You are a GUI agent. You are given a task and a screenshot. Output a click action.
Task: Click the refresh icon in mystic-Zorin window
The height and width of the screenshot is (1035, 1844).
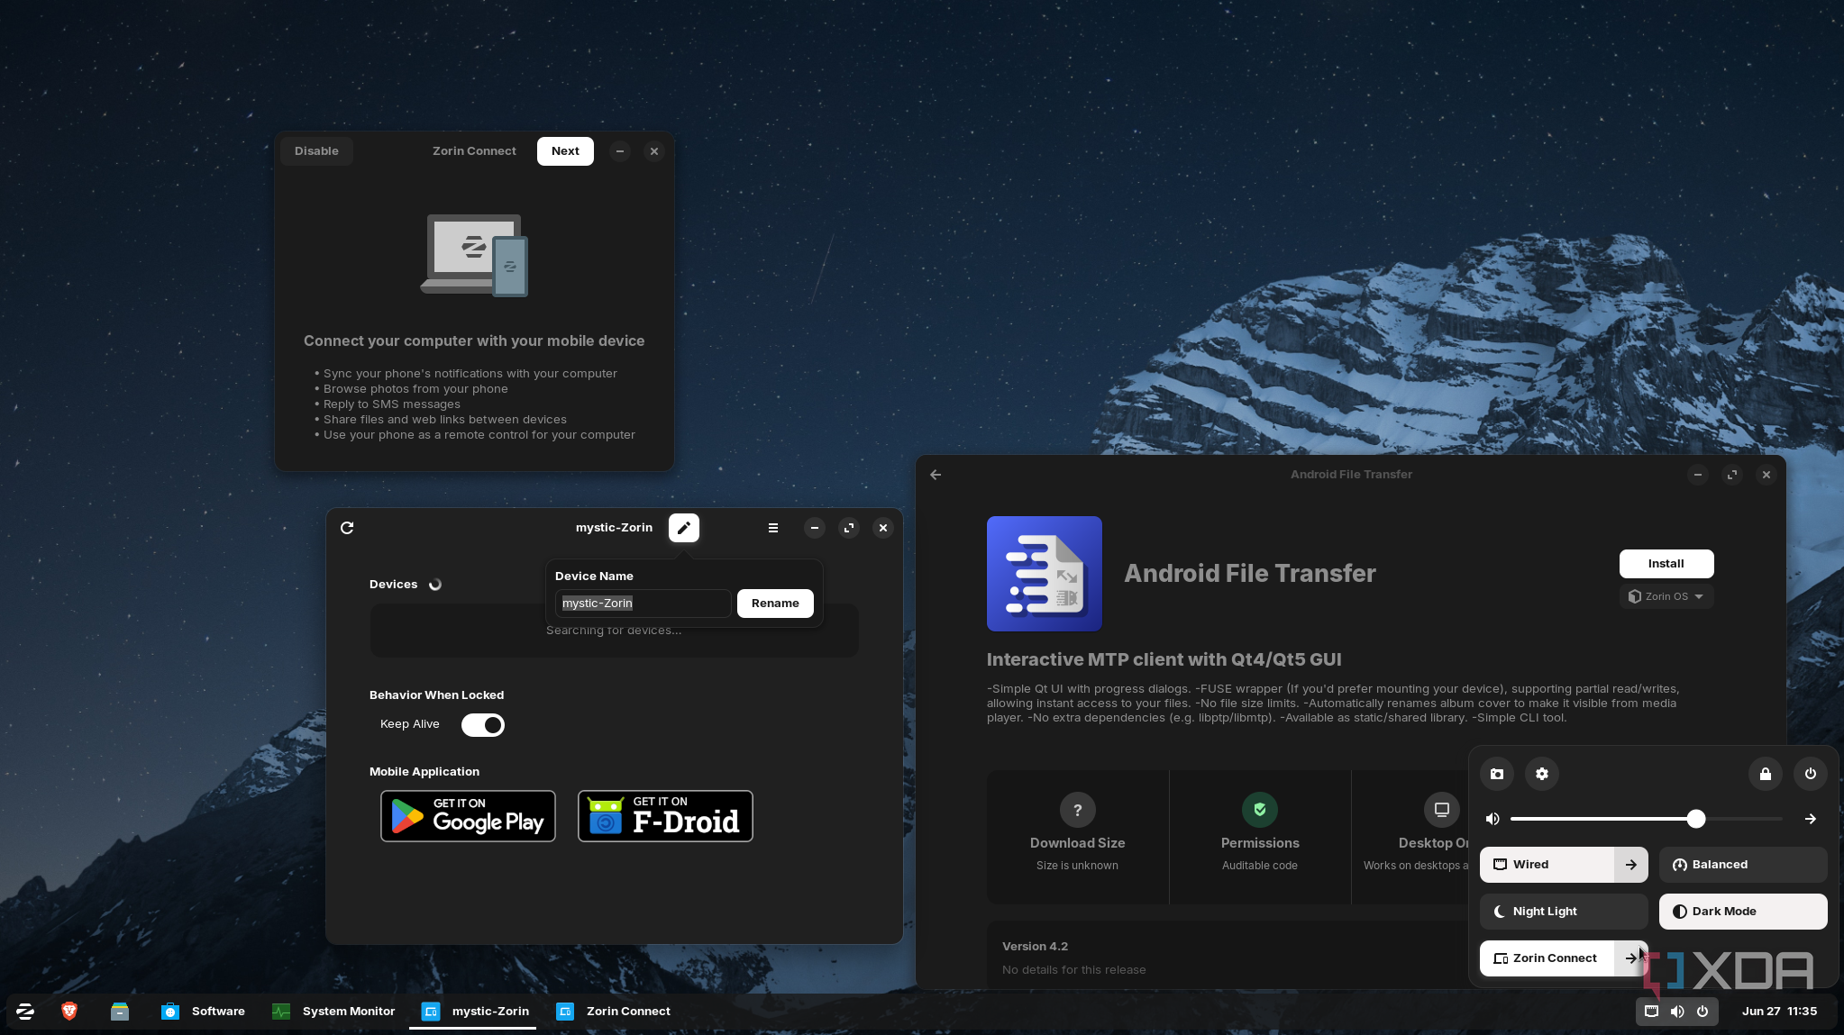point(347,528)
